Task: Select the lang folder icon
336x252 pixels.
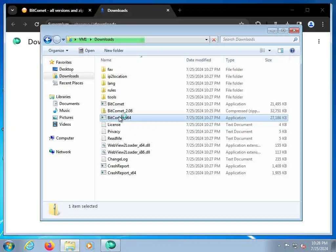Action: coord(103,83)
